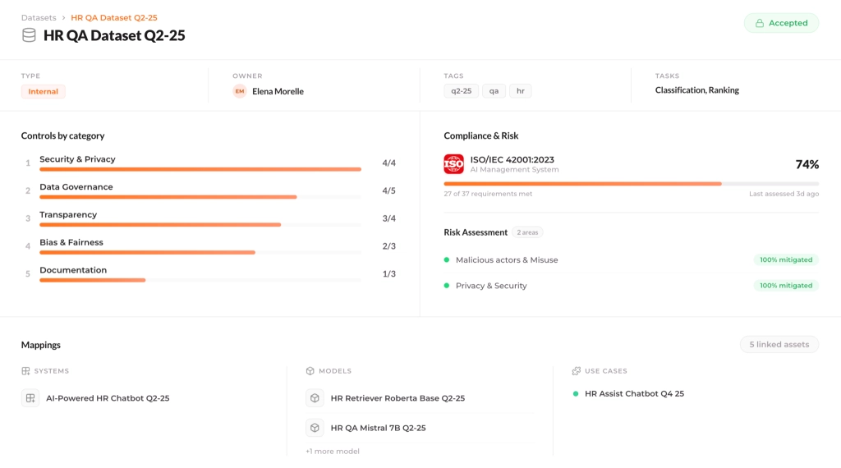Image resolution: width=841 pixels, height=468 pixels.
Task: Click the database icon beside the dataset title
Action: click(29, 35)
